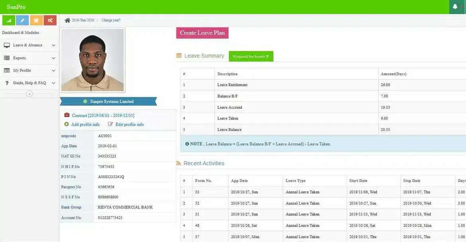Click the Leave Taken description cell
The height and width of the screenshot is (242, 466).
(x=296, y=119)
